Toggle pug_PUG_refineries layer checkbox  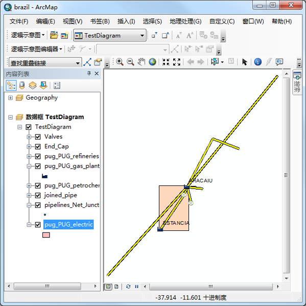(x=38, y=156)
